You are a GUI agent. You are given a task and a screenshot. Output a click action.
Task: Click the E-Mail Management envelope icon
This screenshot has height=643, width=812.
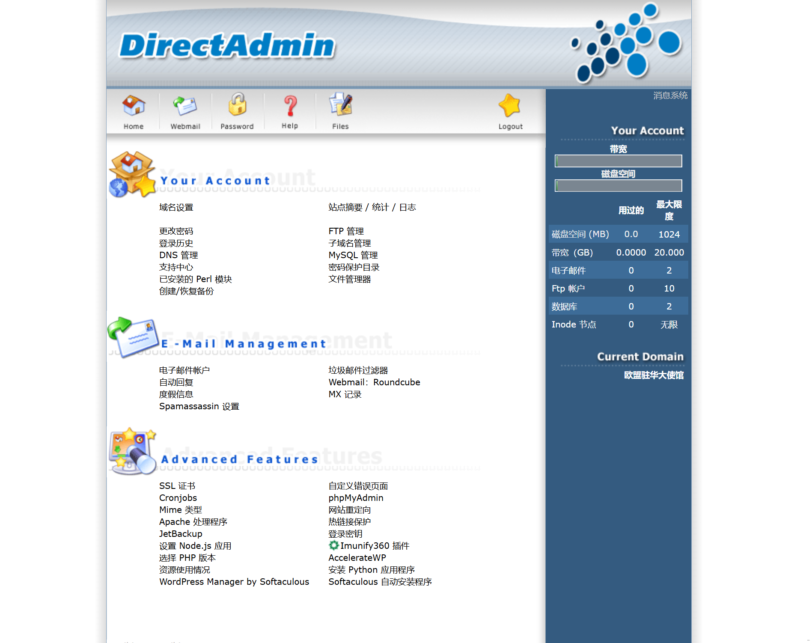(133, 337)
